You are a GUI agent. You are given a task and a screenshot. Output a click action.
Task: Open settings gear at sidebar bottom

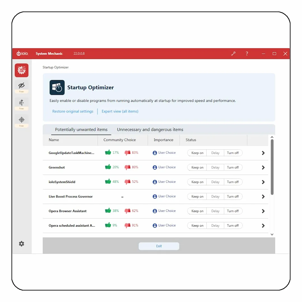click(22, 244)
